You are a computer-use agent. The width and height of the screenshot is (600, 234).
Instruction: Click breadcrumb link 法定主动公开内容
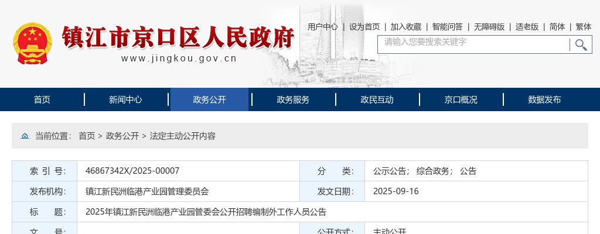183,136
